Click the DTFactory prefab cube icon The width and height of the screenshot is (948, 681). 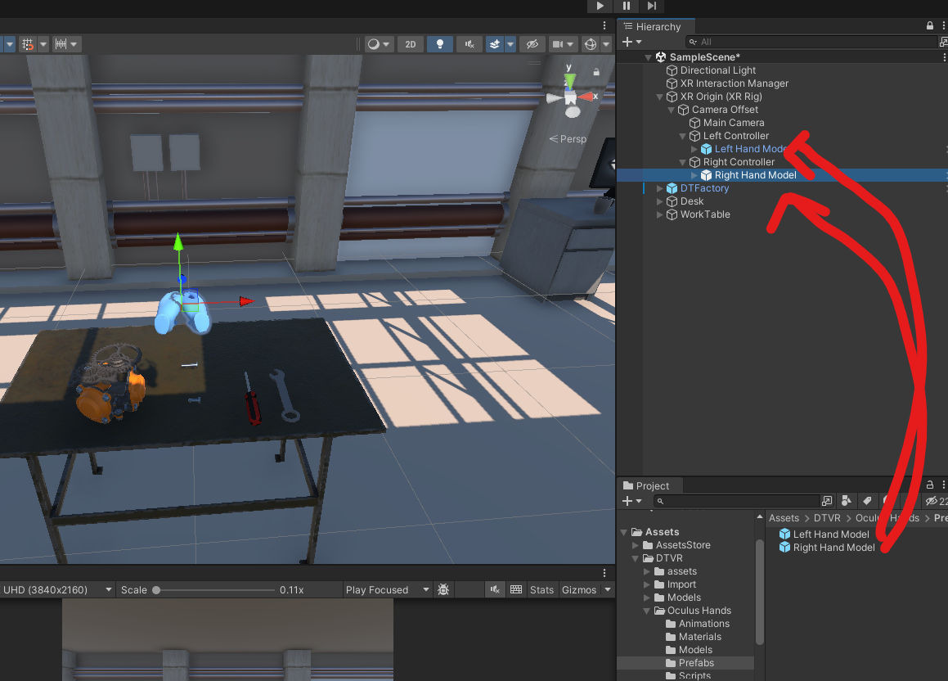[x=672, y=188]
